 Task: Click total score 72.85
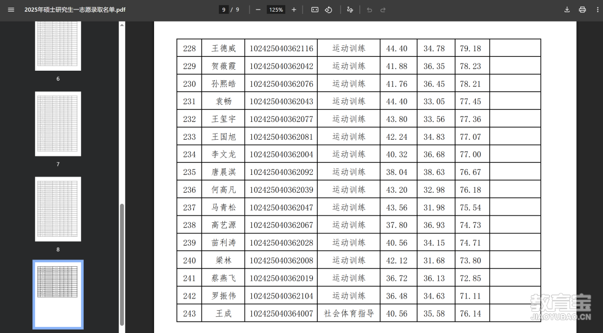coord(470,278)
